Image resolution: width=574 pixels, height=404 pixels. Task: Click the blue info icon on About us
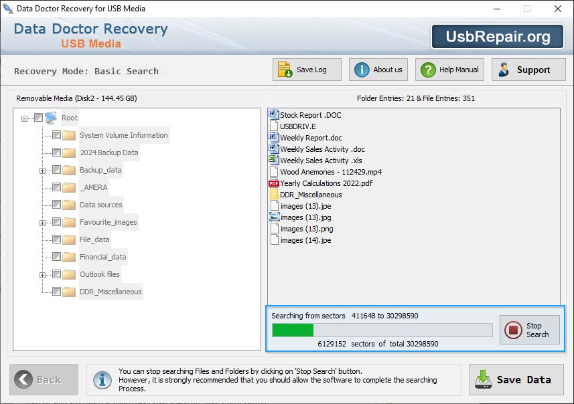(362, 70)
